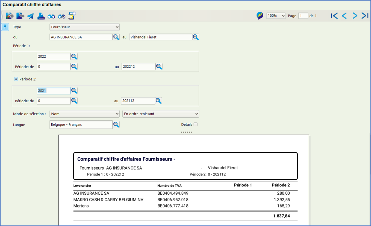The width and height of the screenshot is (371, 226).
Task: Click report row AG INSURANCE SA
Action: click(x=185, y=193)
